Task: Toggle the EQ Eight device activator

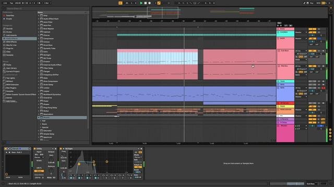Action: 61,149
